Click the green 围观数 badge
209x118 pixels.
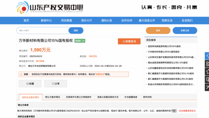(x=80, y=41)
